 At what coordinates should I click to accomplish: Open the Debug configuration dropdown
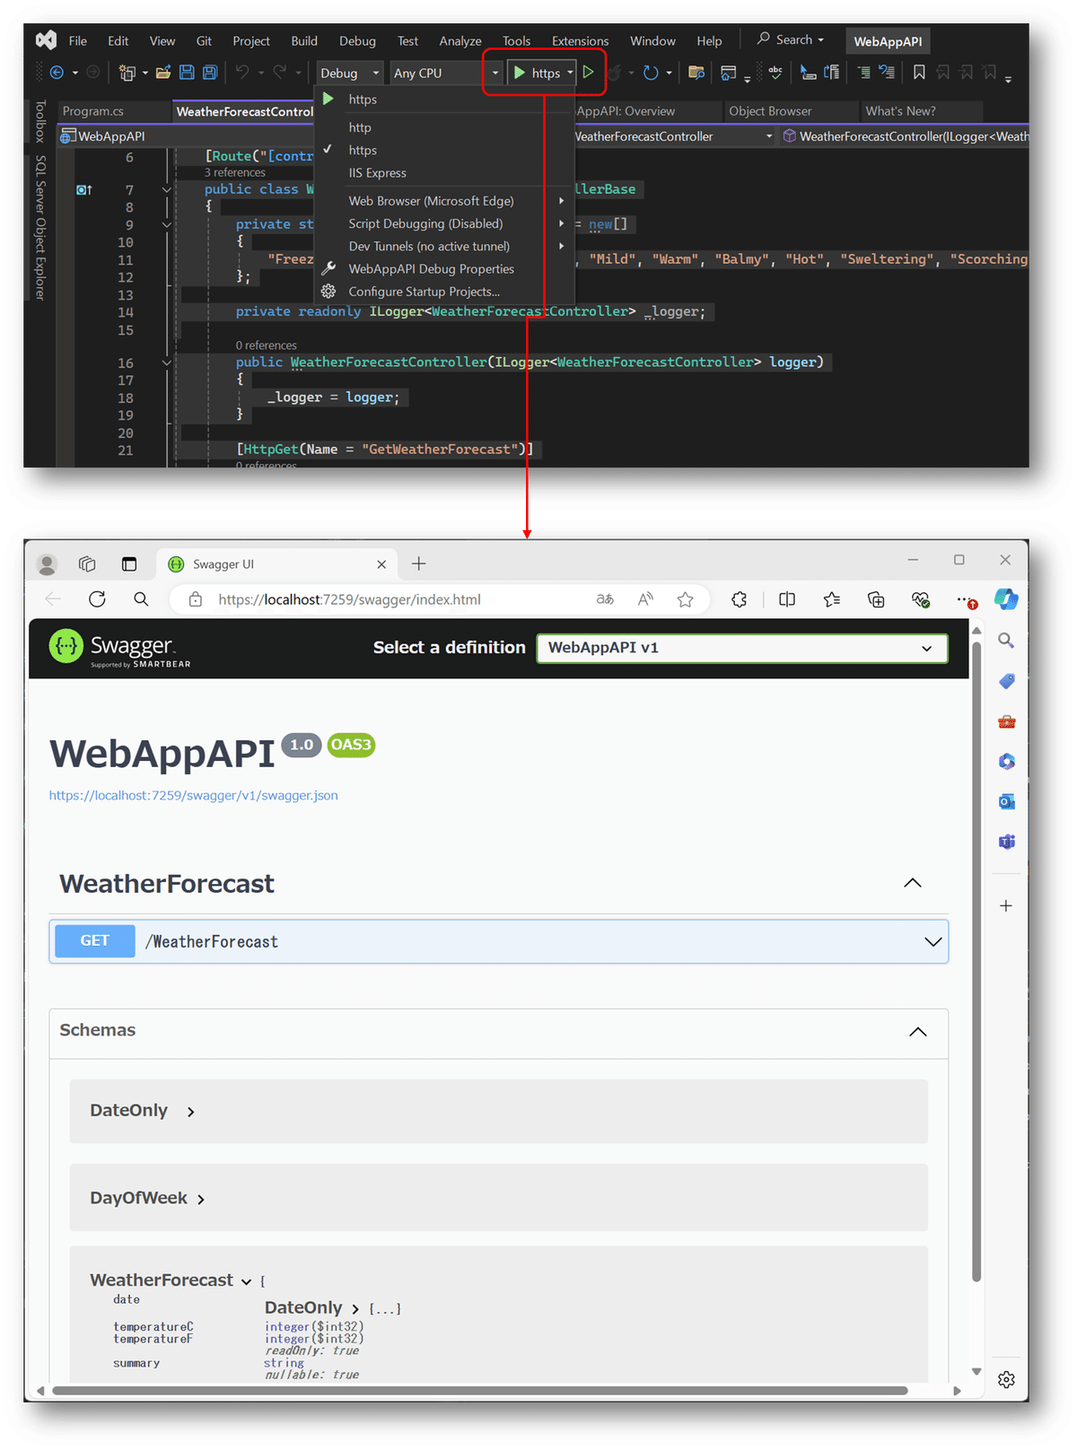[350, 73]
